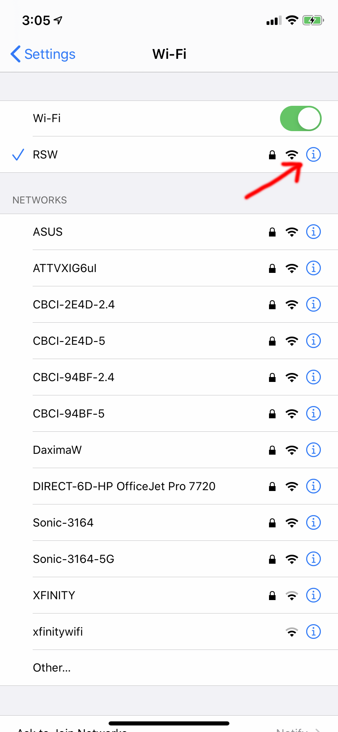Turn off the Wi-Fi switch
This screenshot has width=338, height=732.
point(301,118)
